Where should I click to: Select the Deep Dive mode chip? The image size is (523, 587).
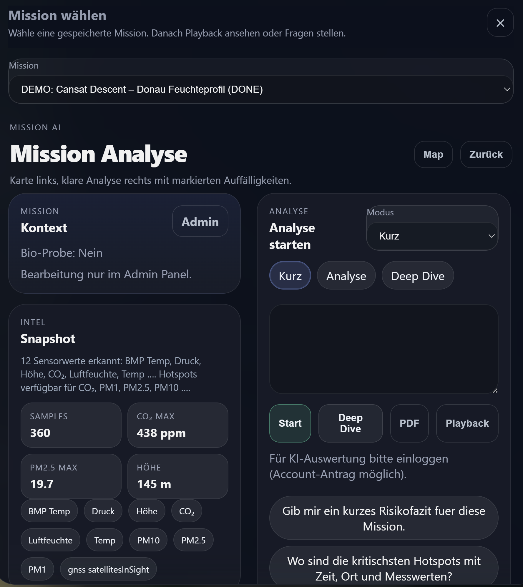coord(418,275)
